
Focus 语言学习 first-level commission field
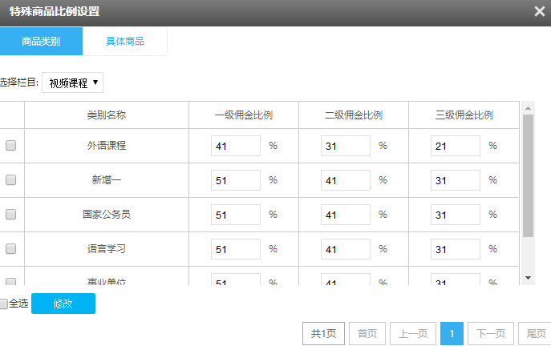pyautogui.click(x=236, y=249)
